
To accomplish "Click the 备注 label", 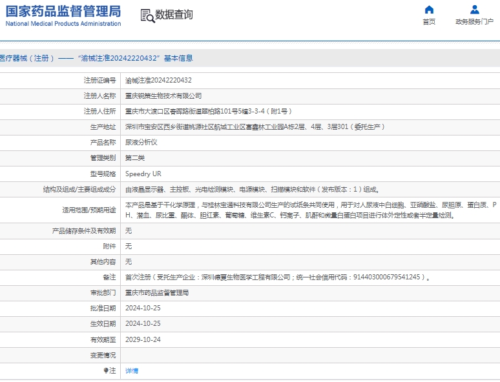I will tap(109, 277).
